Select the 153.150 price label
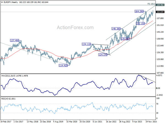The image size is (165, 124). point(140,23)
